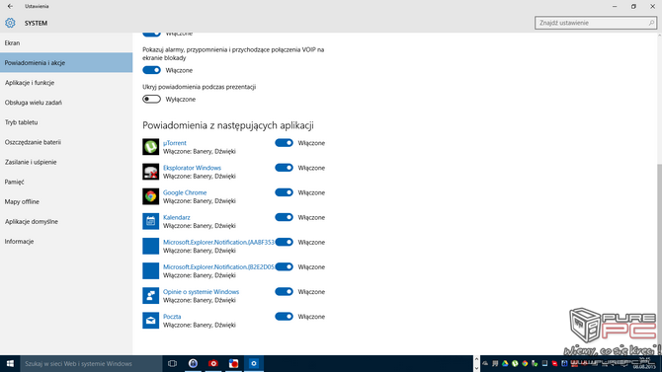Image resolution: width=662 pixels, height=372 pixels.
Task: Open Zasilanie i uśpienie settings
Action: coord(66,162)
